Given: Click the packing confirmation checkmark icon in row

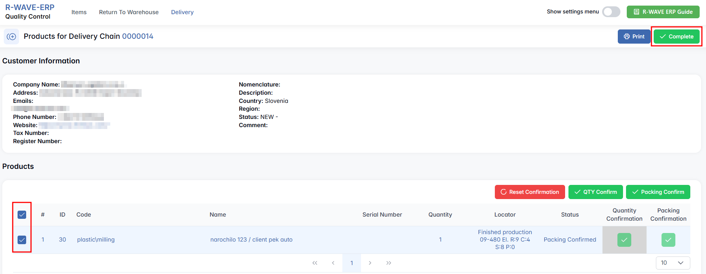Looking at the screenshot, I should 668,240.
